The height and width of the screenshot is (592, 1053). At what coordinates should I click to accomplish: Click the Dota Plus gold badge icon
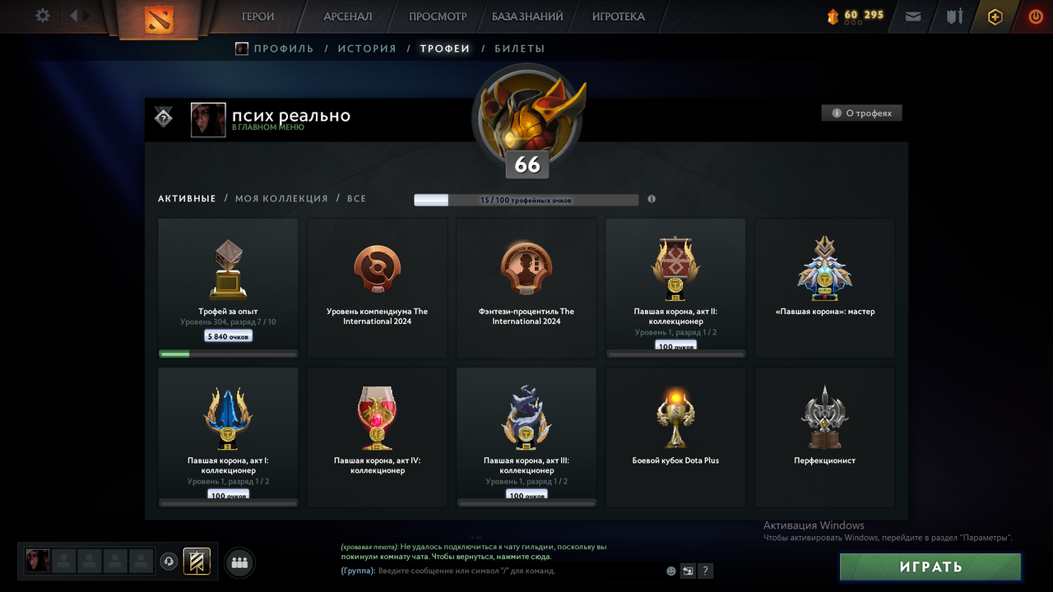995,16
